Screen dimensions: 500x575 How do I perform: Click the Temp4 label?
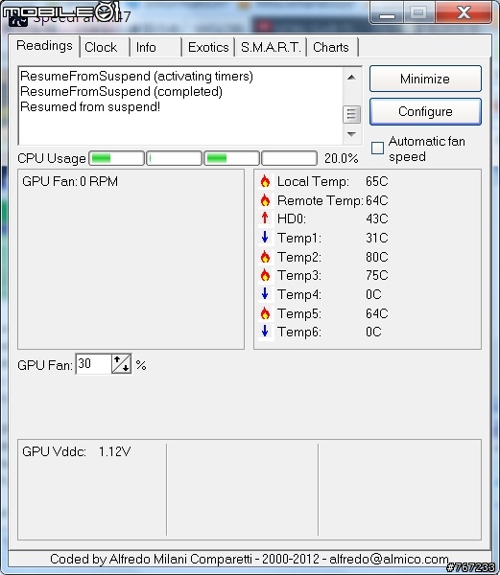click(x=299, y=294)
